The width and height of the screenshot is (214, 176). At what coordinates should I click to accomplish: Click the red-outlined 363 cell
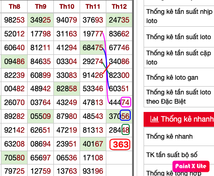[x=120, y=144]
